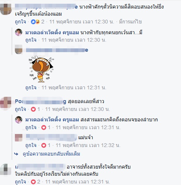Open the laughing HA HA sticker

[x=41, y=69]
